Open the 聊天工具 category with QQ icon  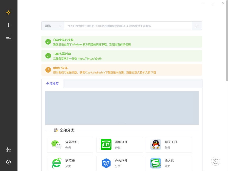point(169,145)
